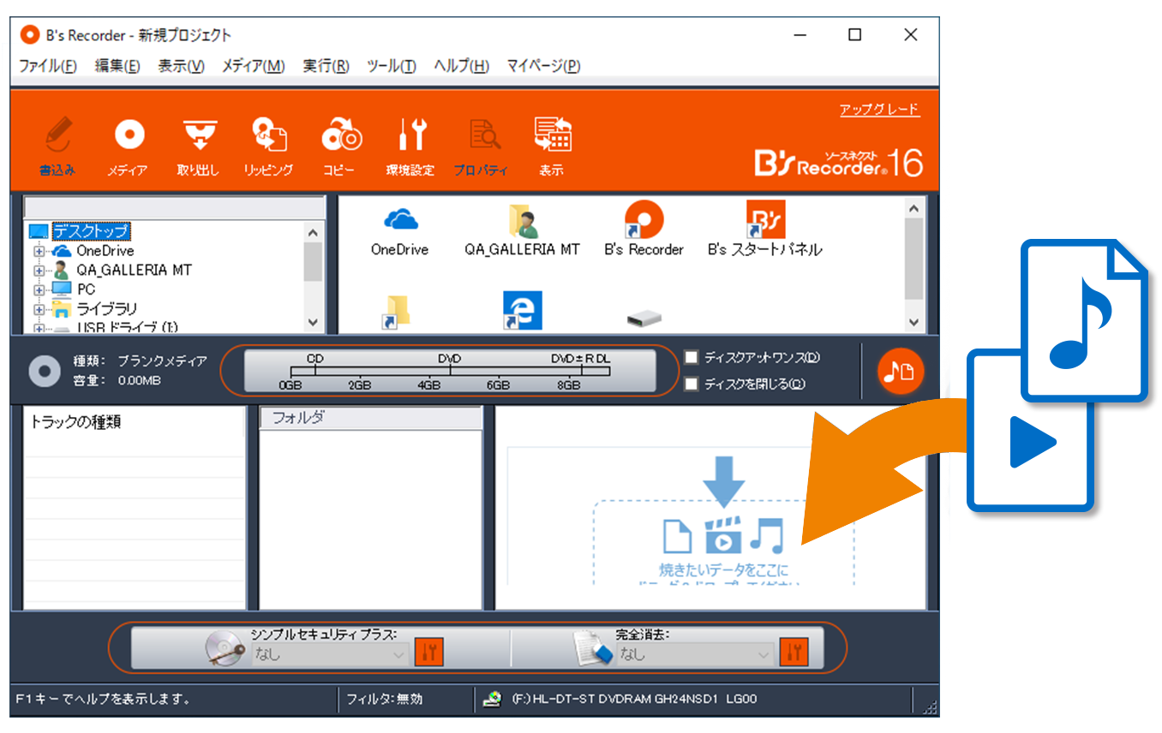Select デスクトップ in folder tree
The height and width of the screenshot is (733, 1162).
pyautogui.click(x=91, y=231)
